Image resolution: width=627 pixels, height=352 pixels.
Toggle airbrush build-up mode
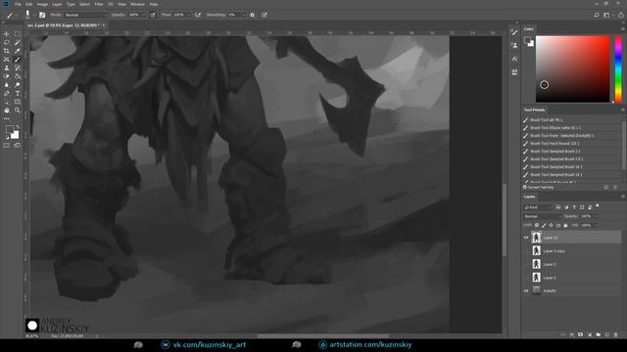198,15
